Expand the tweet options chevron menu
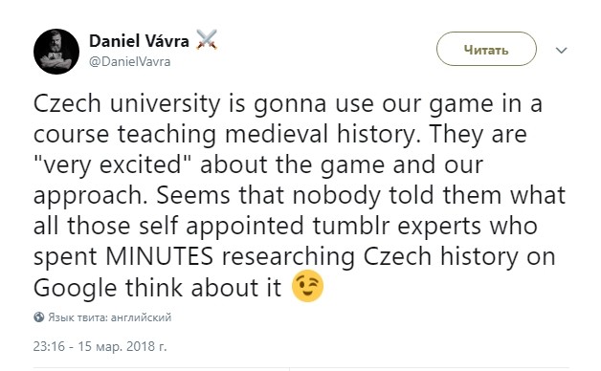This screenshot has width=601, height=371. tap(561, 50)
